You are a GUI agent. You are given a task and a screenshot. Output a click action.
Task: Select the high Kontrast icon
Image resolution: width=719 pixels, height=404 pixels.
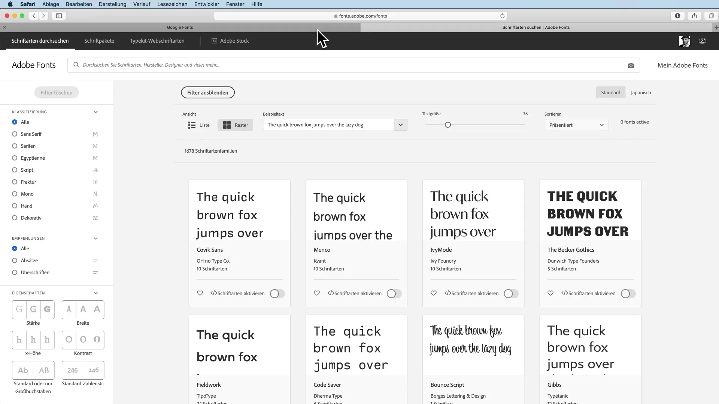click(x=97, y=340)
